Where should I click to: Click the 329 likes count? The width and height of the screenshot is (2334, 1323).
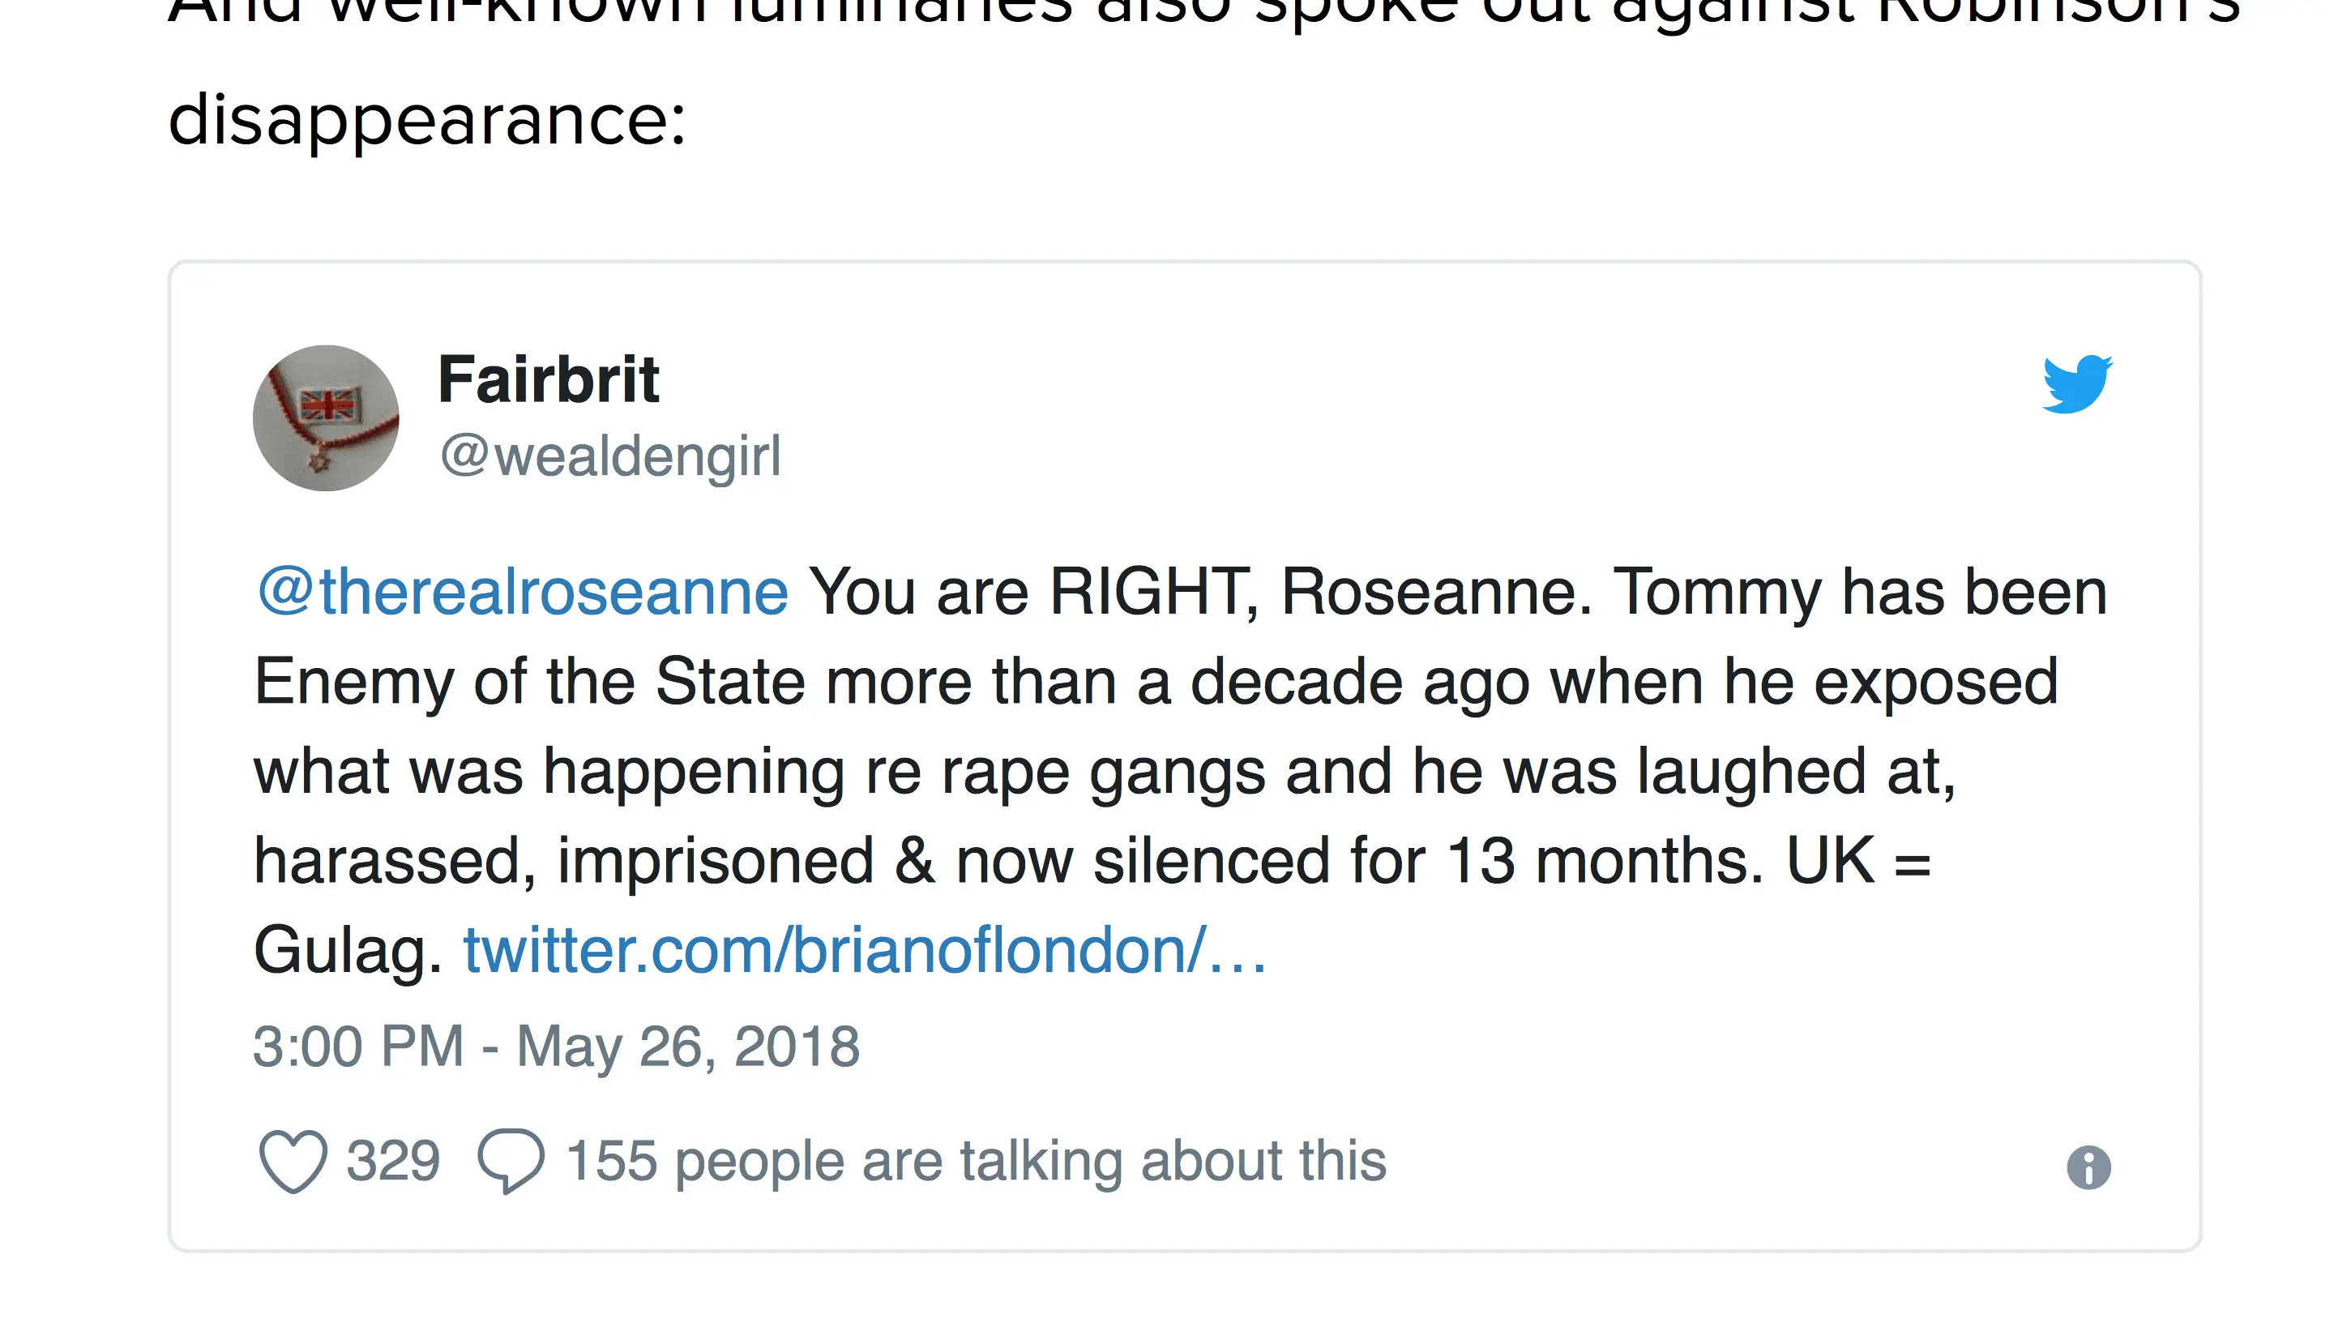(x=392, y=1161)
